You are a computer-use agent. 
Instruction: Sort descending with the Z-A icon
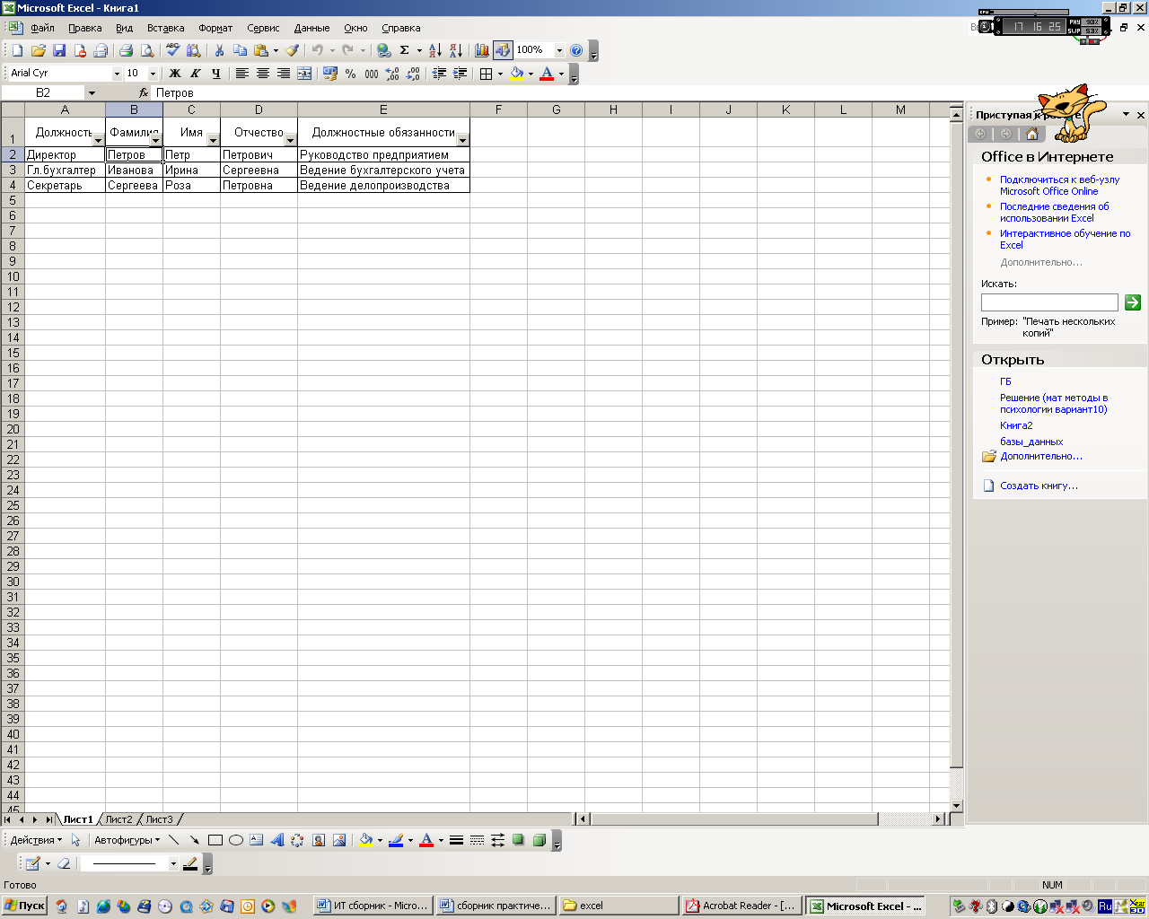tap(456, 50)
